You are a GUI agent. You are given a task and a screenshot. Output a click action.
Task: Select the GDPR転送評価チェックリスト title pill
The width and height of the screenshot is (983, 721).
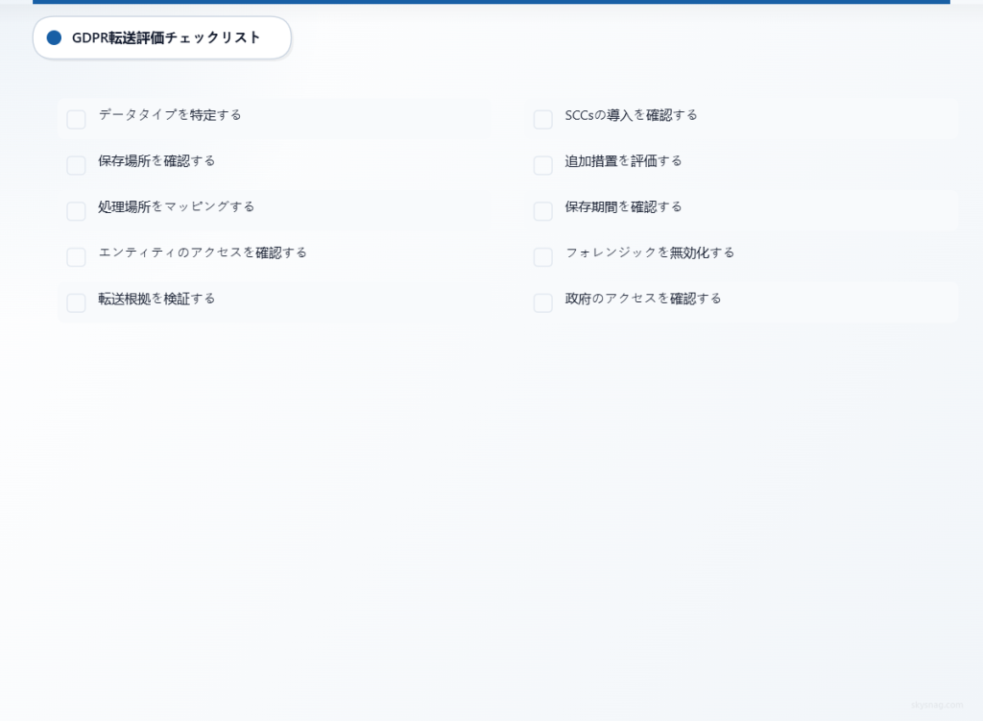point(161,37)
